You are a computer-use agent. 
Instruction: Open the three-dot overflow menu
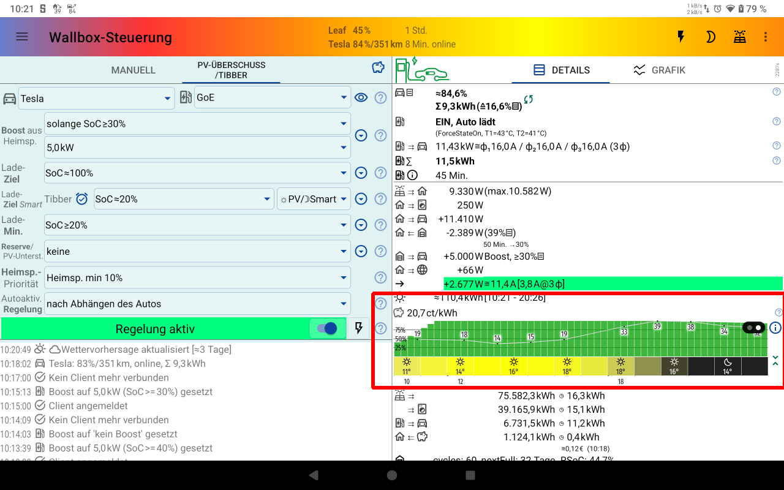(766, 36)
